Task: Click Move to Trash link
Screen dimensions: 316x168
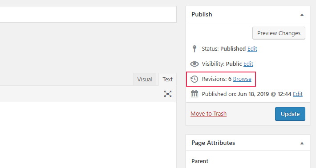Action: (x=208, y=114)
